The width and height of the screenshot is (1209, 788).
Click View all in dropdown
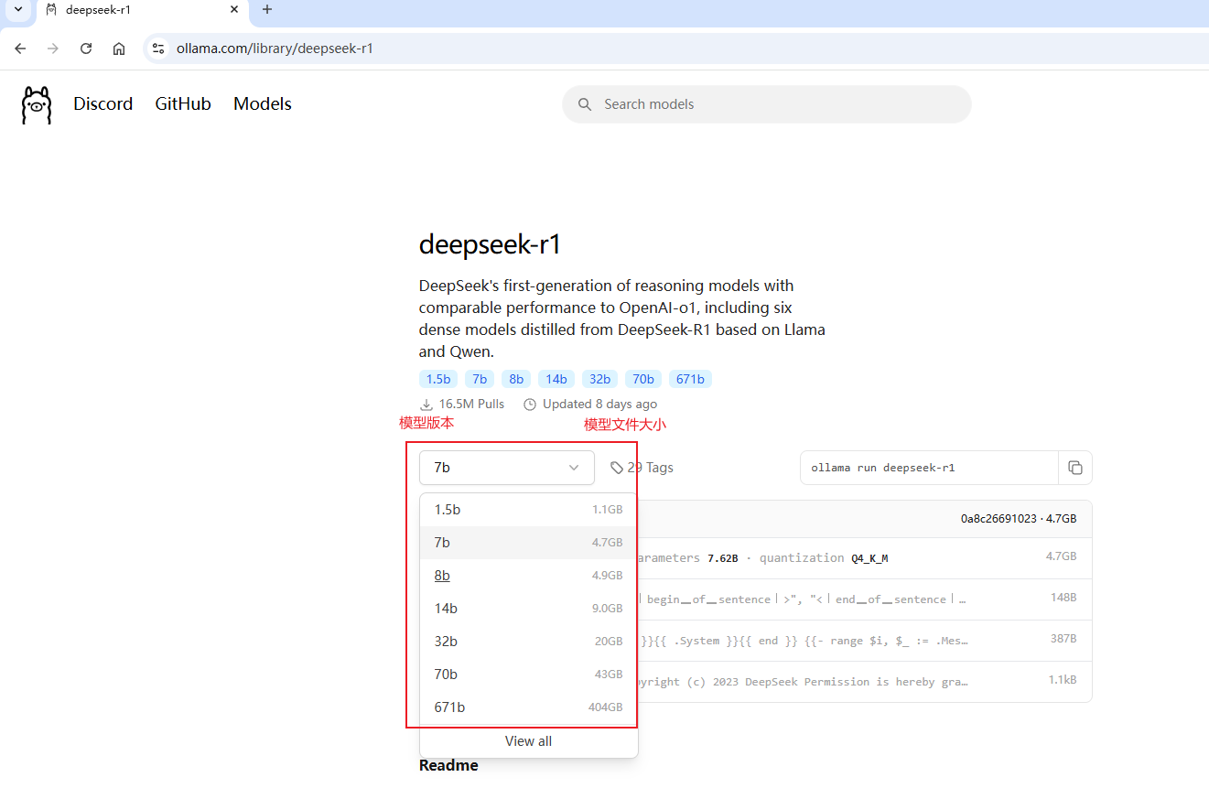[x=528, y=741]
